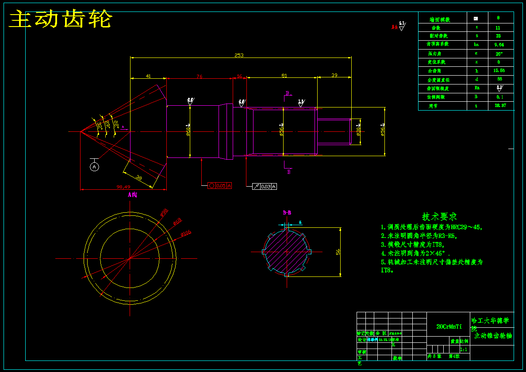
Task: Click the part name 主动锥齿轮轴
Action: coord(493,336)
